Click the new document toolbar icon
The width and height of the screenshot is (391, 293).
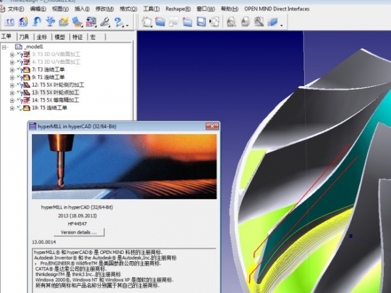click(x=147, y=22)
